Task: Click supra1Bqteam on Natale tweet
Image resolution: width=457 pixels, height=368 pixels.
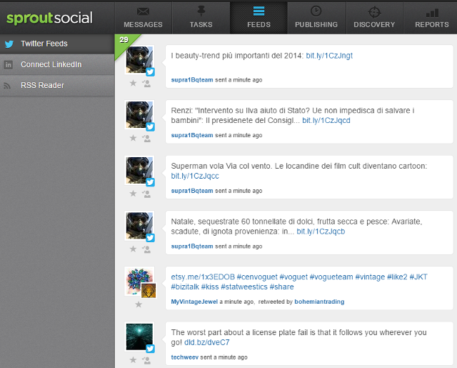Action: (192, 246)
